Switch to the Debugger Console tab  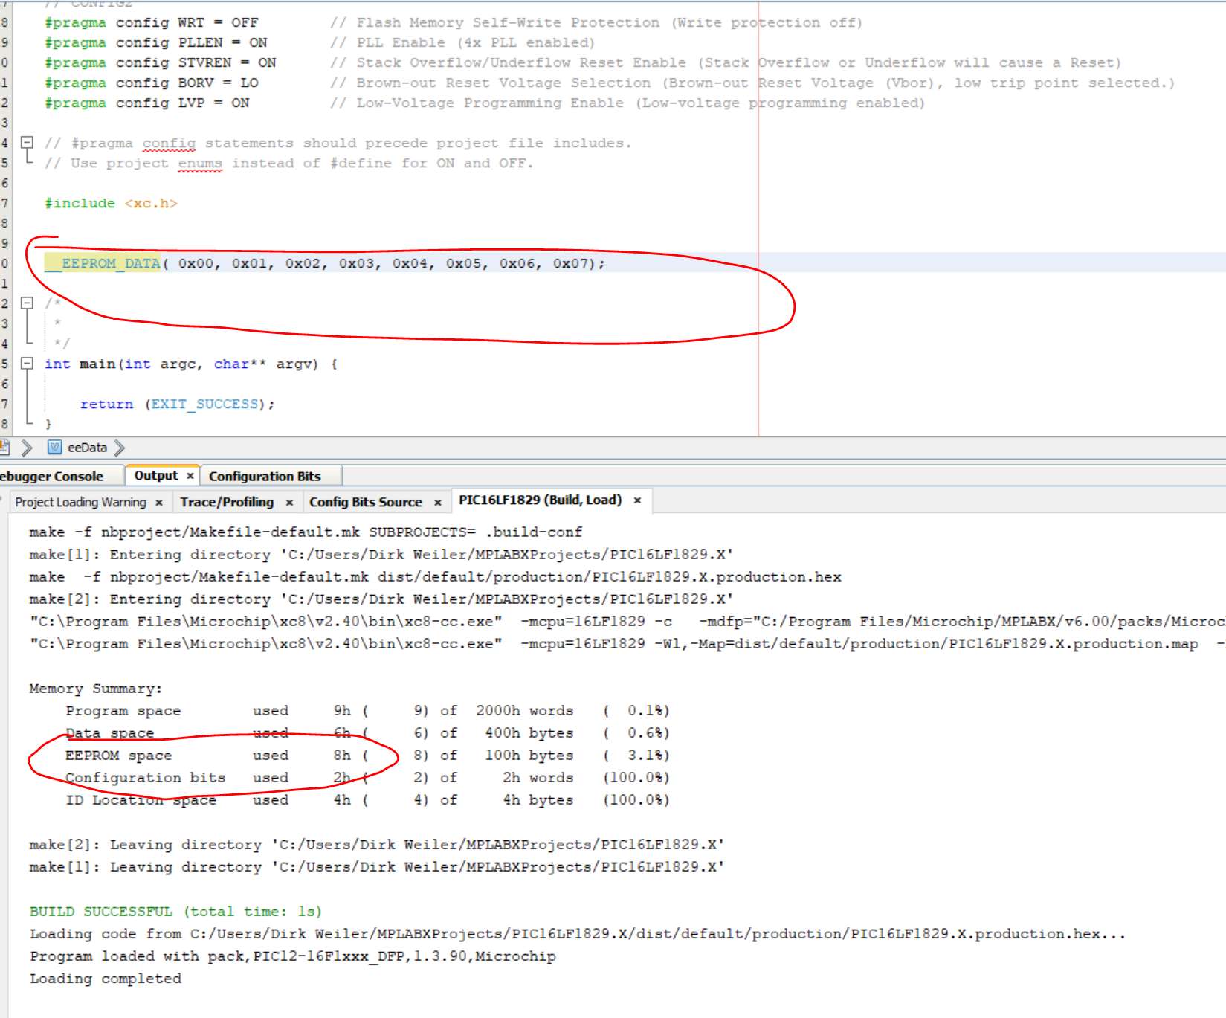click(x=52, y=477)
